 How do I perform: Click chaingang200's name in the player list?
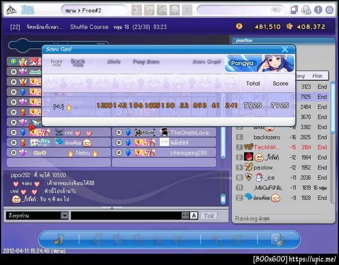click(189, 153)
